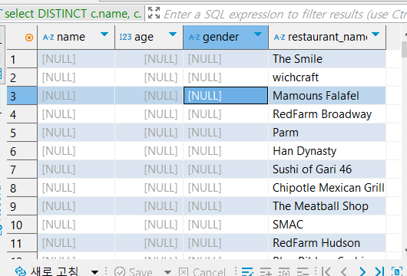407x276 pixels.
Task: Click the 'Chipotle Mexican Grill' cell
Action: [327, 188]
